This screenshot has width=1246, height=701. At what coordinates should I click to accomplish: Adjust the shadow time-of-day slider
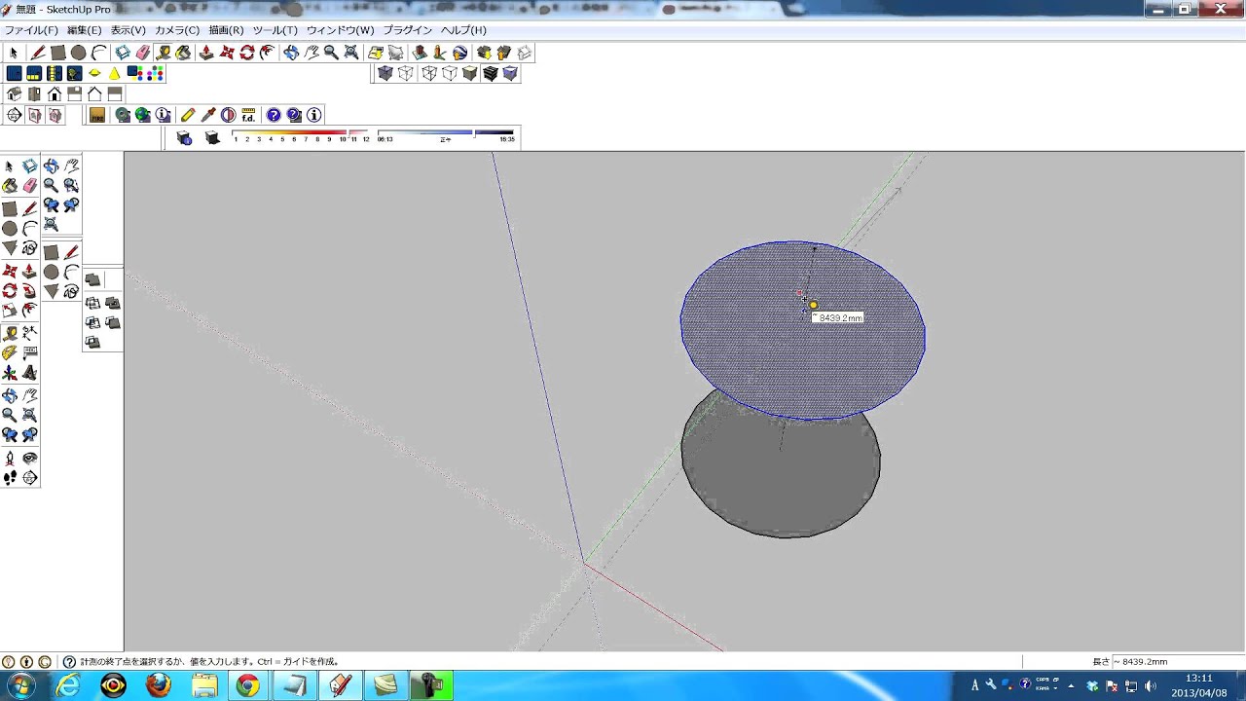[445, 132]
